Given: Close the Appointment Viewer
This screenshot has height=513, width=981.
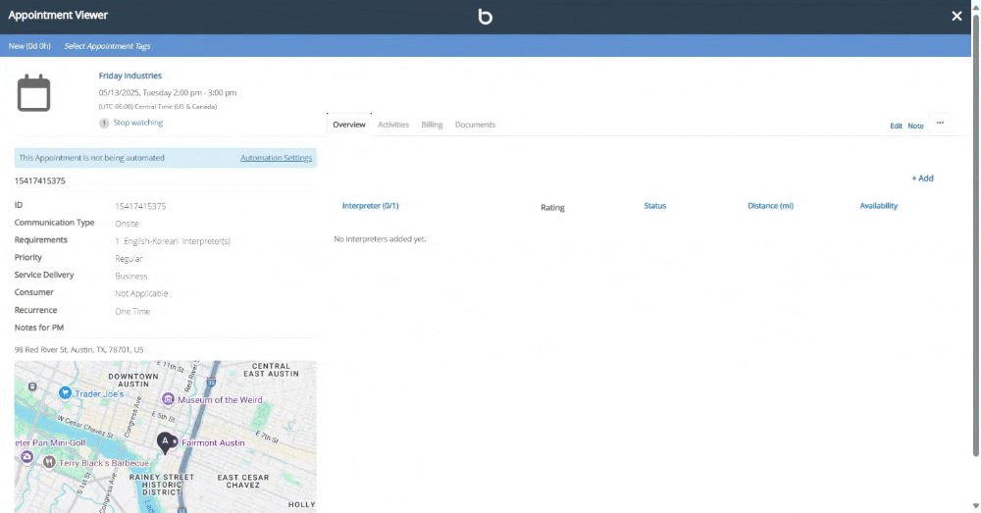Looking at the screenshot, I should (956, 17).
